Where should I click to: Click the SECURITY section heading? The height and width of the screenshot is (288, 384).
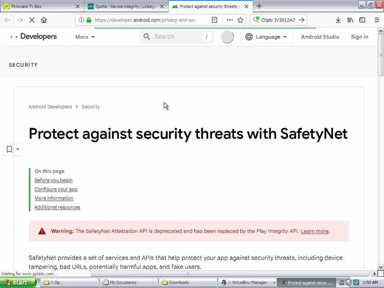point(23,65)
